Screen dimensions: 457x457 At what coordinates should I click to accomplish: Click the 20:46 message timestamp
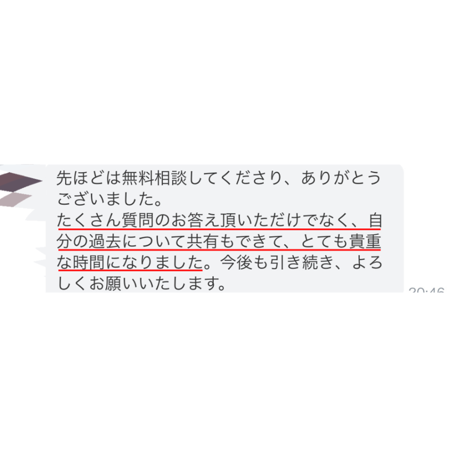426,290
